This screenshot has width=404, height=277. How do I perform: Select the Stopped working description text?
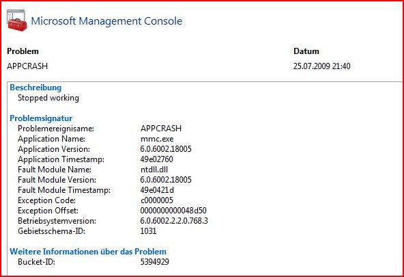pyautogui.click(x=48, y=98)
